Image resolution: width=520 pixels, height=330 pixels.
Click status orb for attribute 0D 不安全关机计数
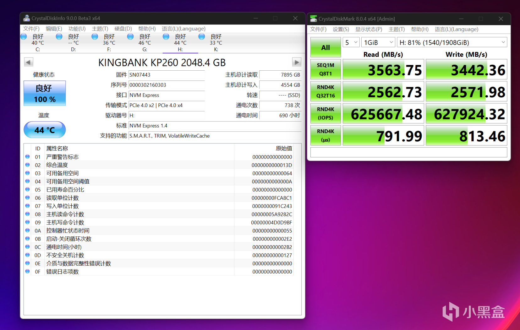[x=28, y=255]
